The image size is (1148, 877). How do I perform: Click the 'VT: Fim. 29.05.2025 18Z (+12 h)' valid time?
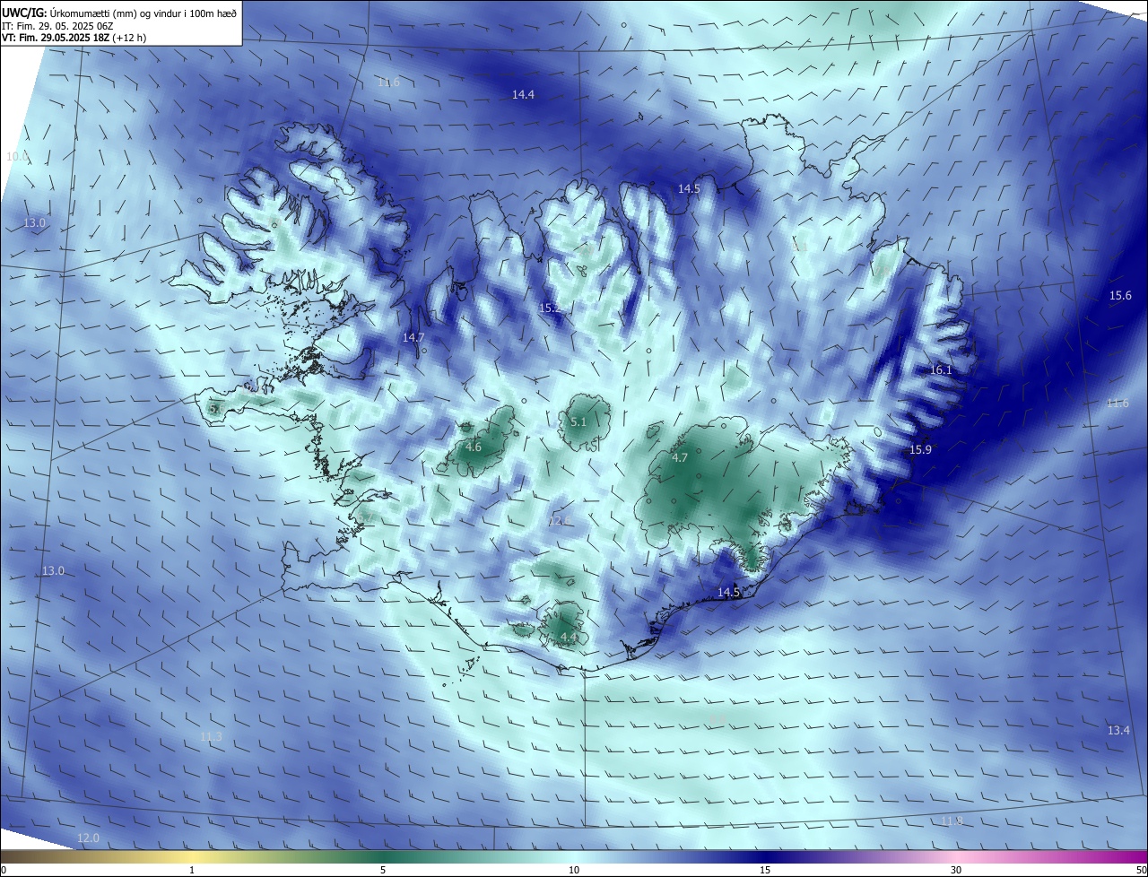[x=74, y=38]
